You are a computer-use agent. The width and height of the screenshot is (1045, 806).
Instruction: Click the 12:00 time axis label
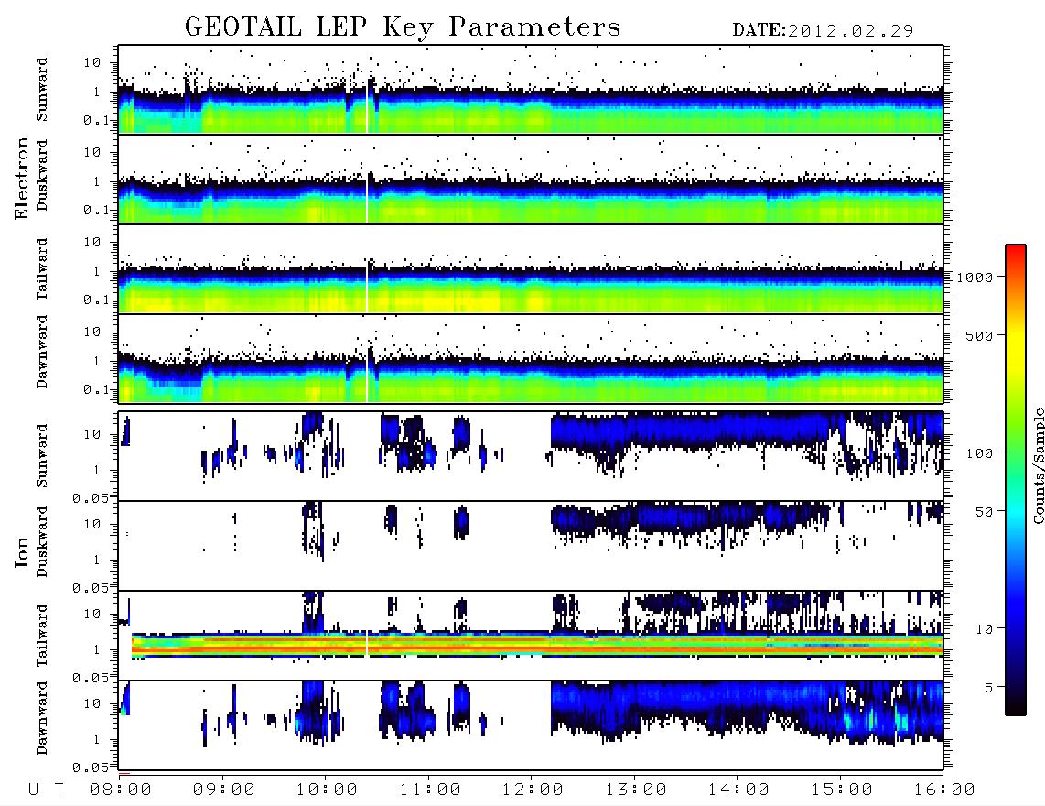[533, 790]
